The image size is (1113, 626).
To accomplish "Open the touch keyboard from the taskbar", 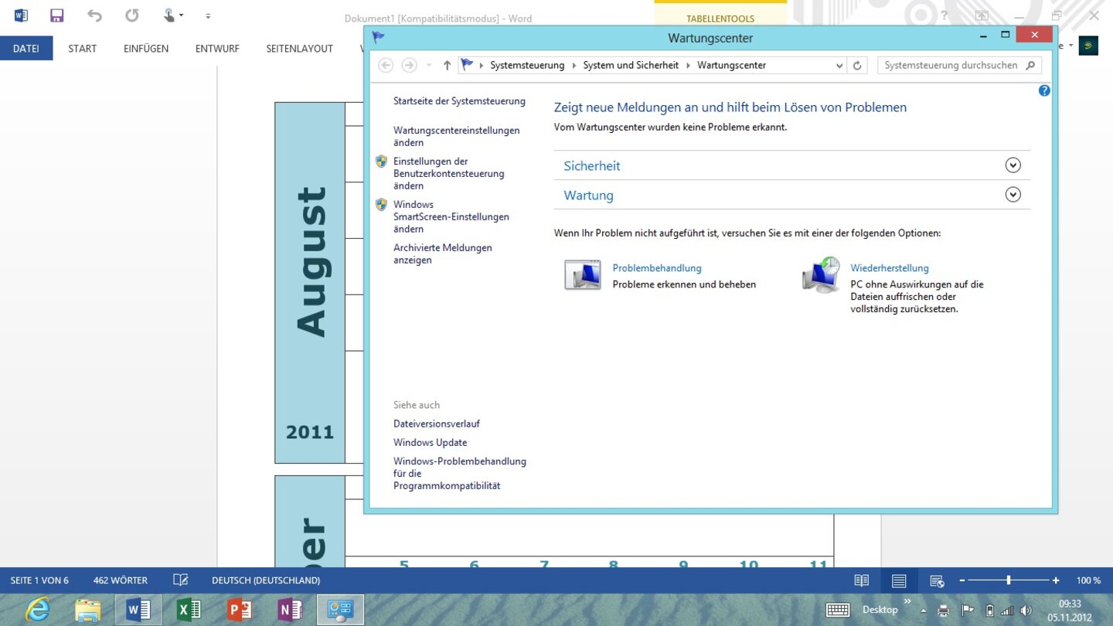I will (838, 611).
